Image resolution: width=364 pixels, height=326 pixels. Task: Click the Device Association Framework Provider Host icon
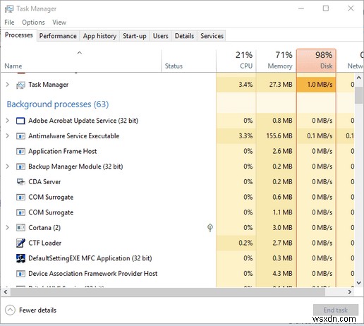tap(20, 274)
